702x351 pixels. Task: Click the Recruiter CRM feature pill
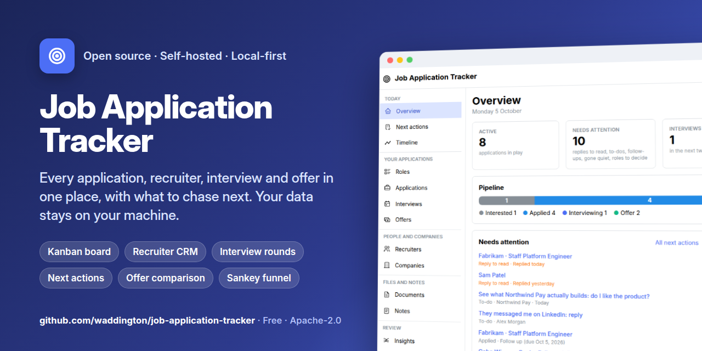coord(165,252)
